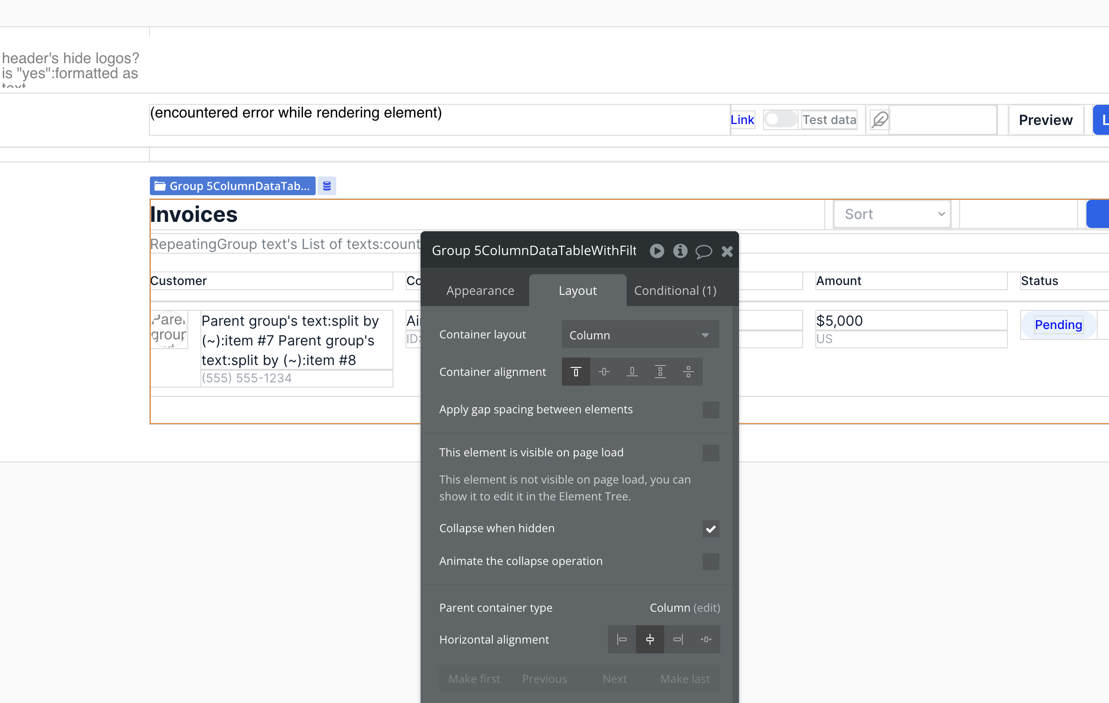The width and height of the screenshot is (1109, 703).
Task: Open the Conditional (1) tab
Action: click(x=675, y=291)
